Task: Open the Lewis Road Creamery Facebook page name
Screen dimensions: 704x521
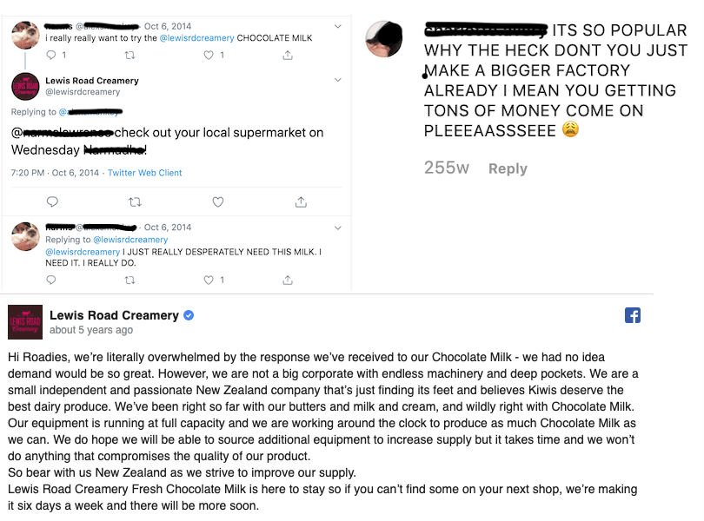Action: coord(114,315)
